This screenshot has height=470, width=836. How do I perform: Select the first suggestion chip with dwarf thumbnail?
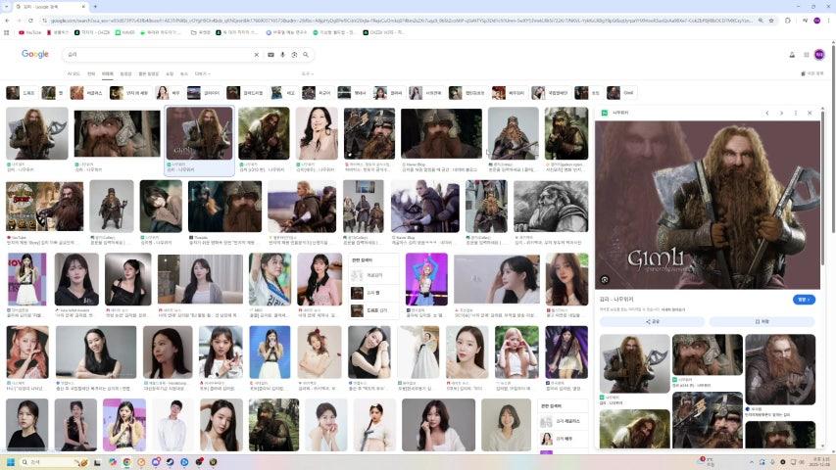point(21,93)
